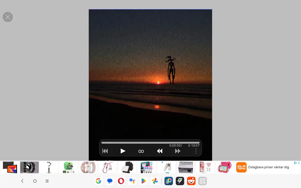
Task: Open the player's three-dot options menu
Action: (x=196, y=151)
